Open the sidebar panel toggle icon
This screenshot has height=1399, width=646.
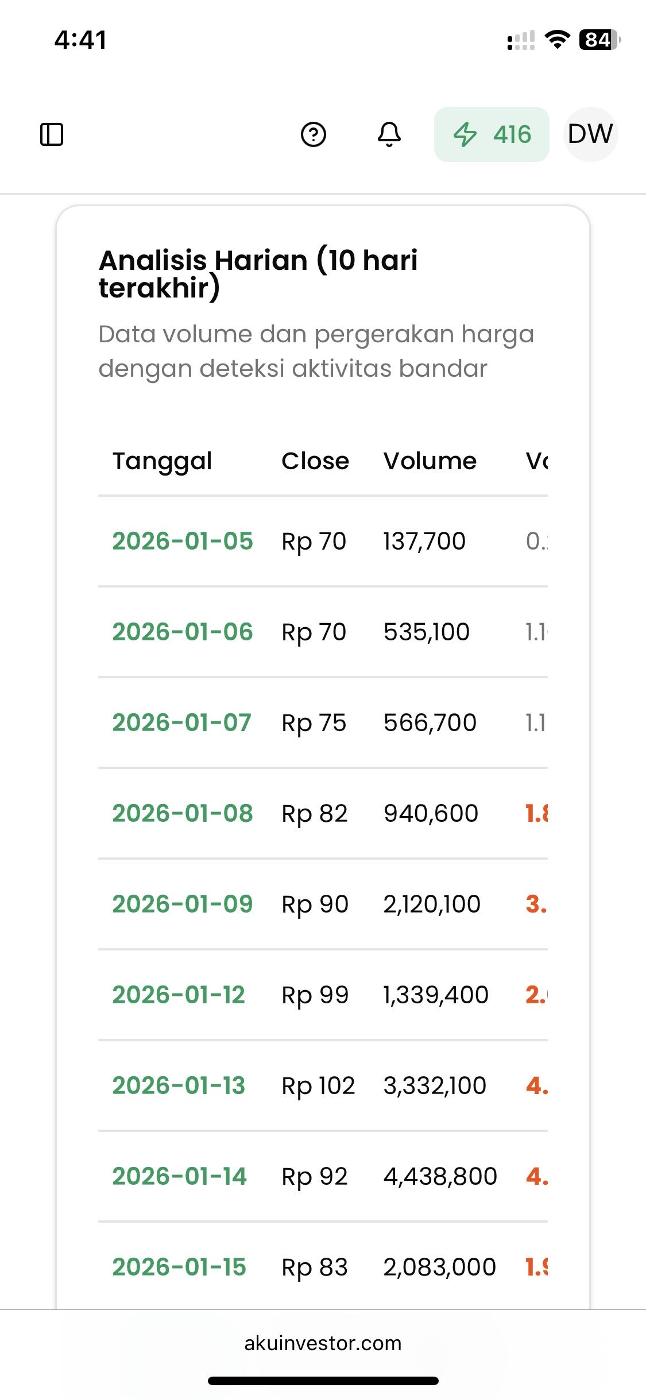52,134
